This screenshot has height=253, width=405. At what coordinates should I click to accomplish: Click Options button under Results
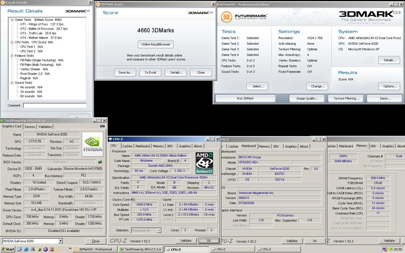pyautogui.click(x=390, y=86)
